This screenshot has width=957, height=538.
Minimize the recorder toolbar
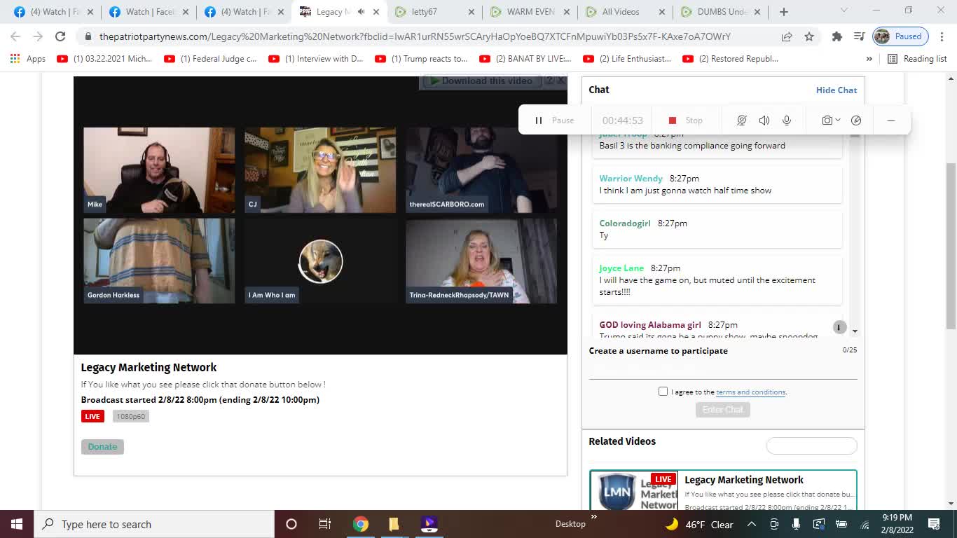pyautogui.click(x=891, y=120)
